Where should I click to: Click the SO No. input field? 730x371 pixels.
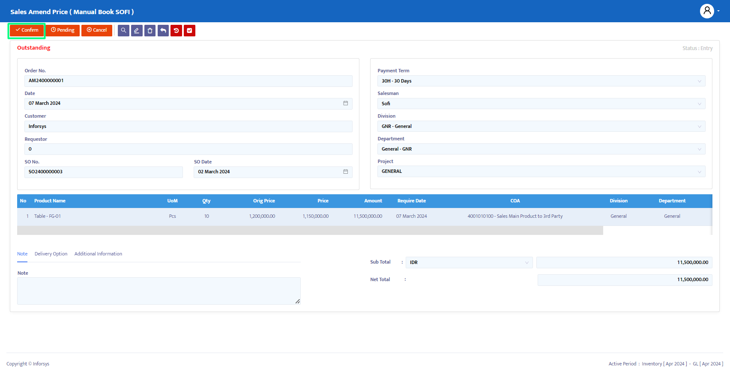click(x=104, y=172)
